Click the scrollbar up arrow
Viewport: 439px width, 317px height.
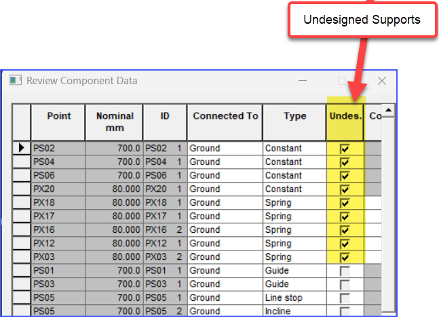[x=388, y=111]
